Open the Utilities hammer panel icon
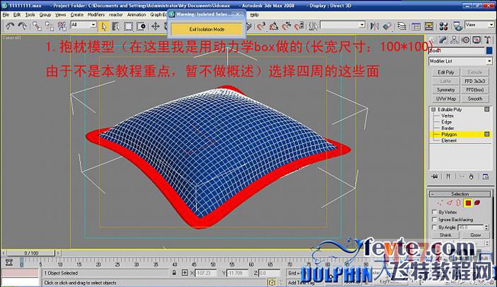Image resolution: width=497 pixels, height=287 pixels. coord(486,38)
